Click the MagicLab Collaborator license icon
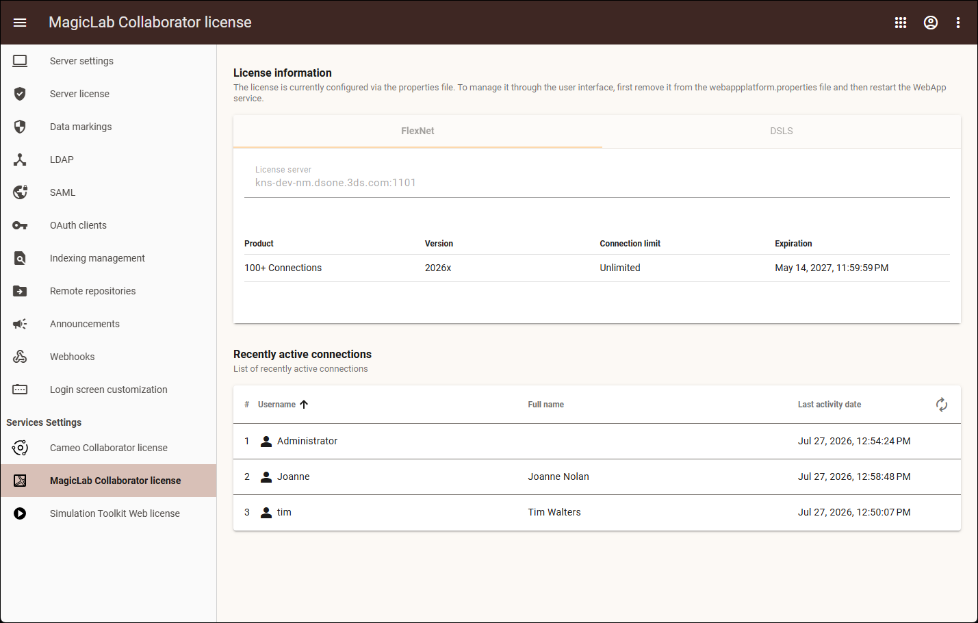 (x=20, y=481)
